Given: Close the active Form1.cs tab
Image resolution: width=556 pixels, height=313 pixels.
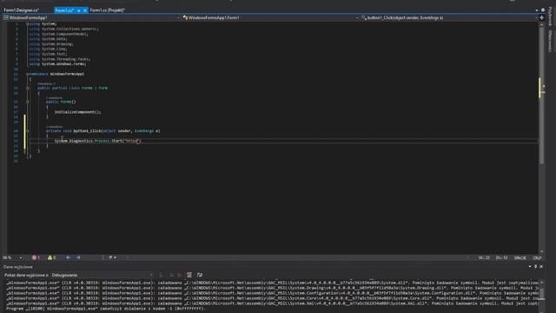Looking at the screenshot, I should pyautogui.click(x=85, y=10).
